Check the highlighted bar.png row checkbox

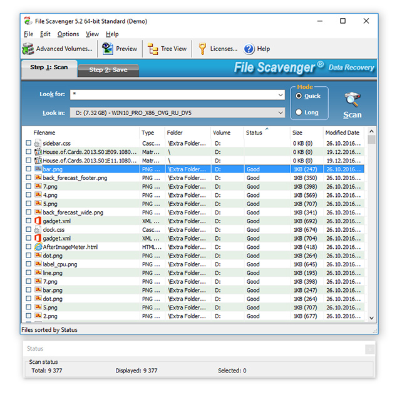pos(29,169)
